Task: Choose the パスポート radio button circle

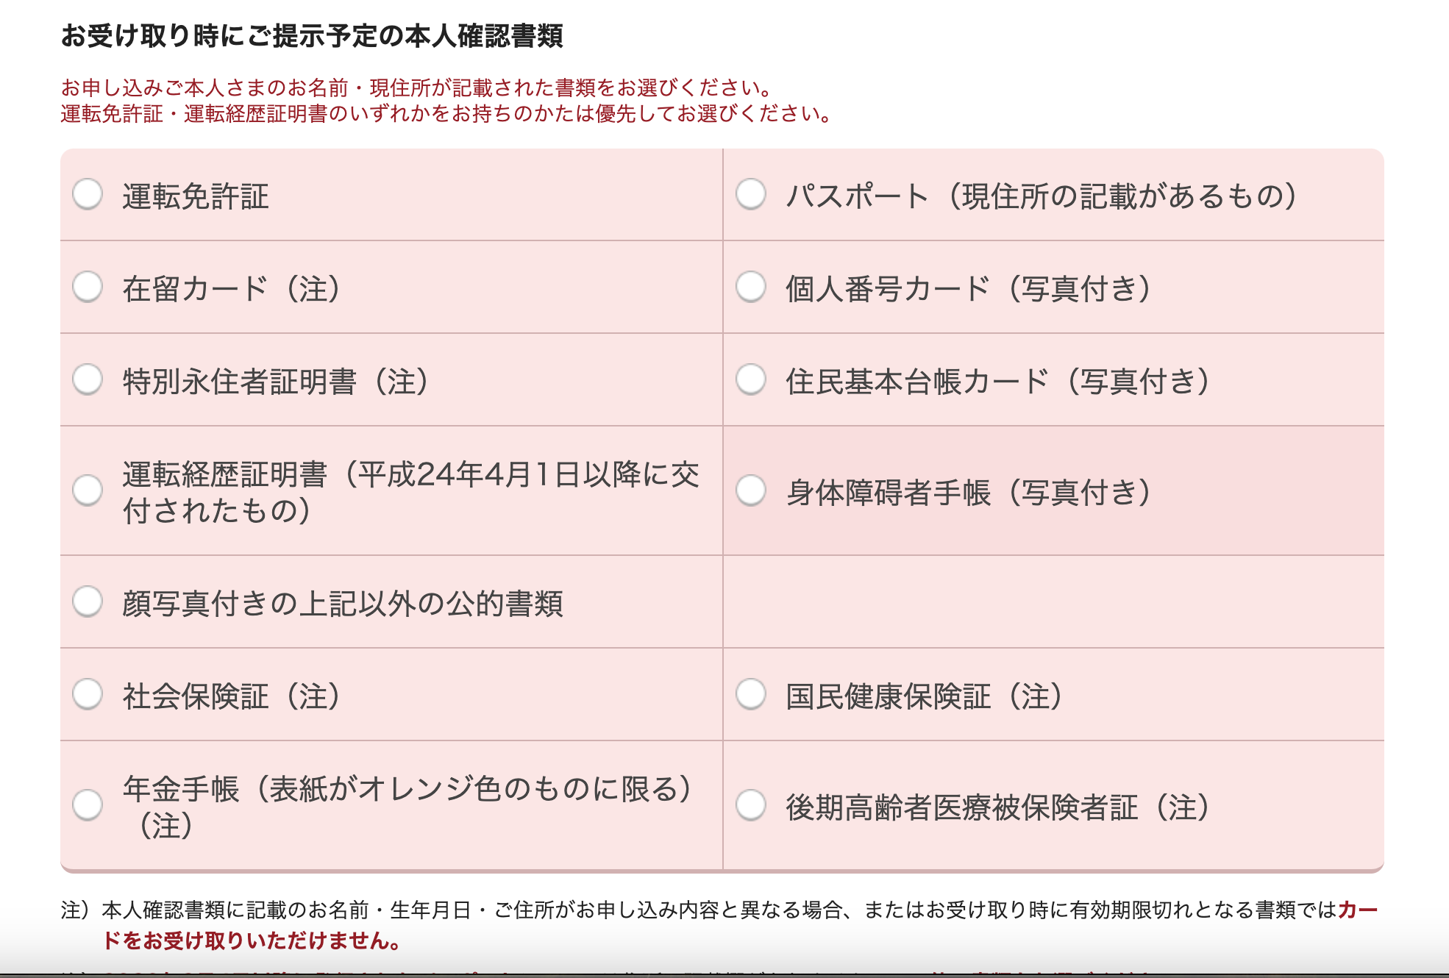Action: click(751, 195)
